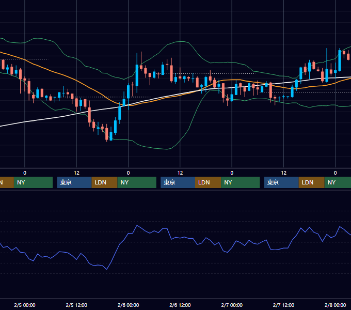
Task: Click the hour label 12 above 2/5 12:00
Action: (76, 173)
